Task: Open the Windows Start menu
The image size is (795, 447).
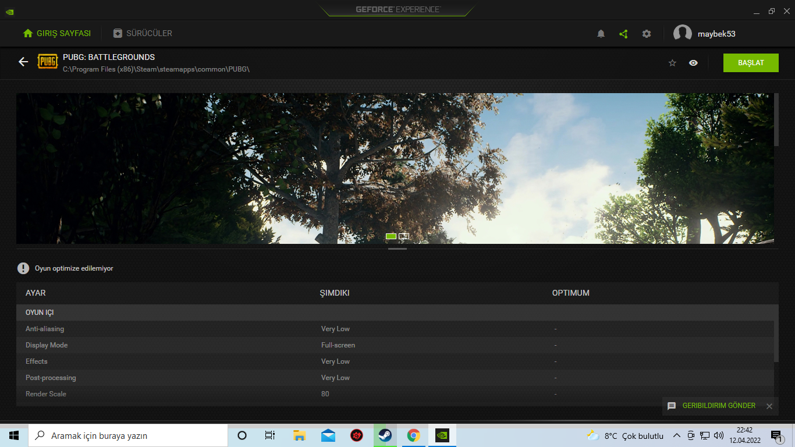Action: point(14,435)
